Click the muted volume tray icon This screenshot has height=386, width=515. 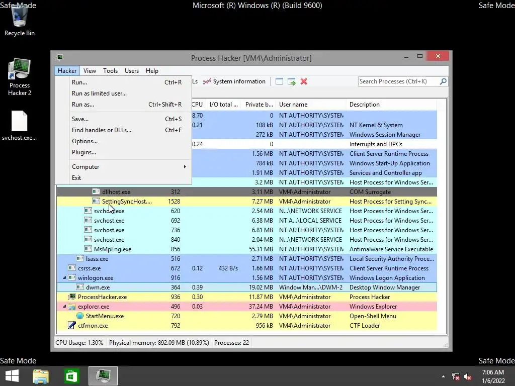tap(468, 376)
